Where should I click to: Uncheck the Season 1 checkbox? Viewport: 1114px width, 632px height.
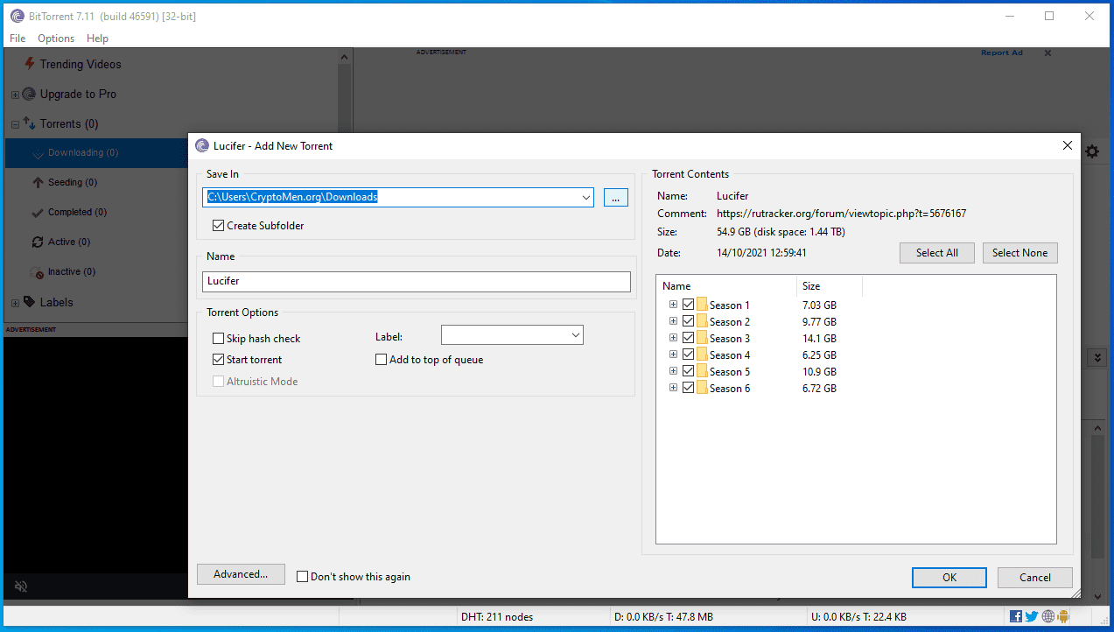[x=688, y=305]
